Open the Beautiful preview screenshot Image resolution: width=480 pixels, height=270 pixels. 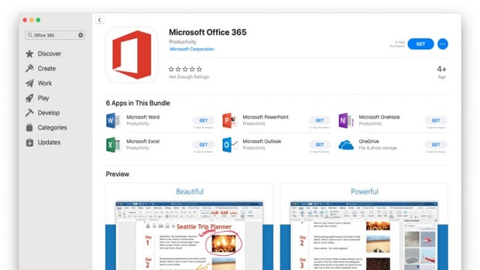pos(190,226)
